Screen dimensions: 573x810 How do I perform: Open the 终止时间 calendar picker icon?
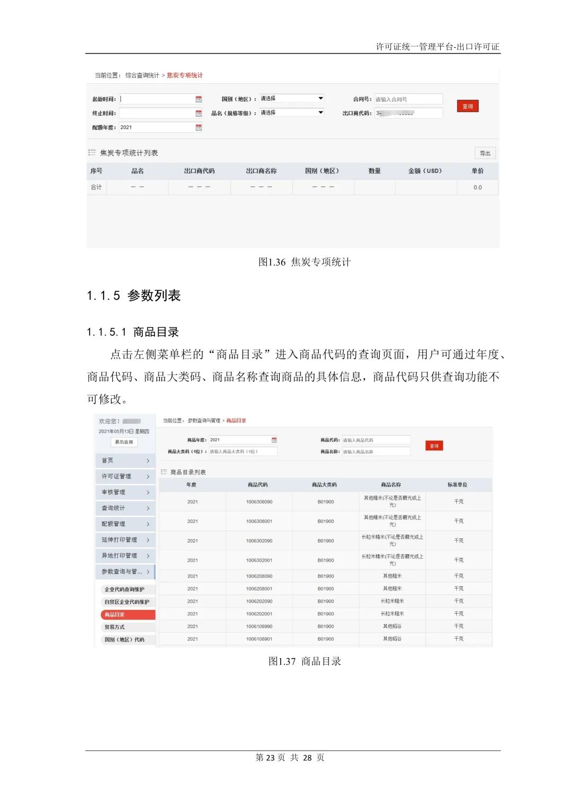(198, 113)
